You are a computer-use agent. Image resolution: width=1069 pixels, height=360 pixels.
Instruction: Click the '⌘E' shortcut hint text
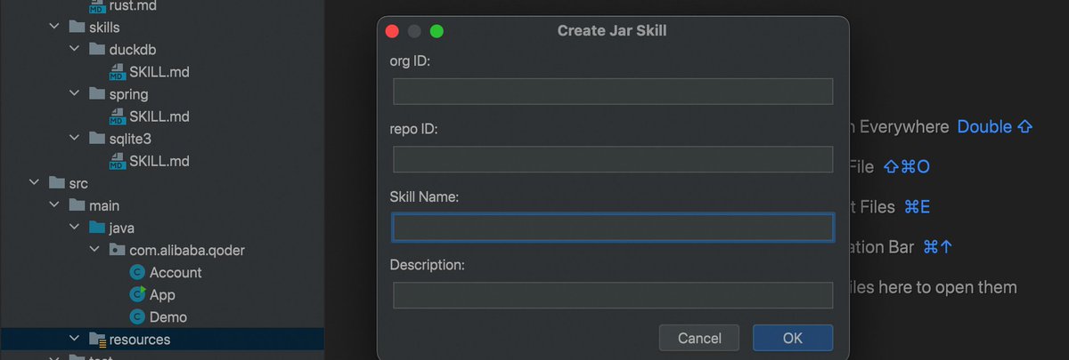[918, 206]
